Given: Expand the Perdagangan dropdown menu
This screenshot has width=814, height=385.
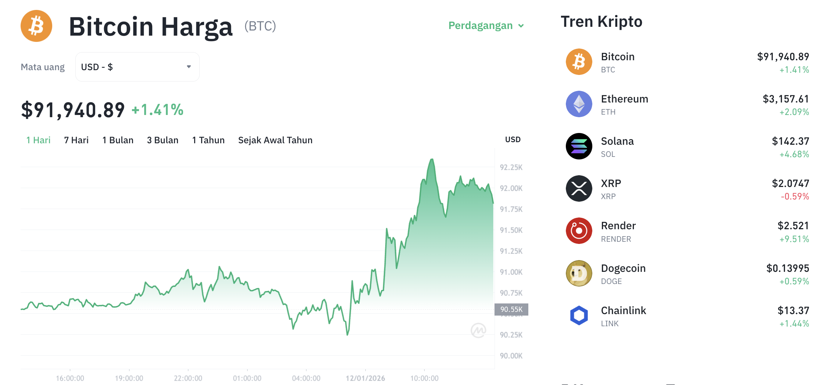Looking at the screenshot, I should coord(486,26).
